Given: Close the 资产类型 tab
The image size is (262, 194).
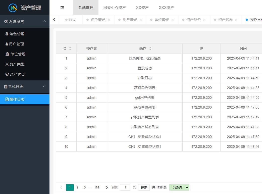Looking at the screenshot, I should click(x=204, y=20).
